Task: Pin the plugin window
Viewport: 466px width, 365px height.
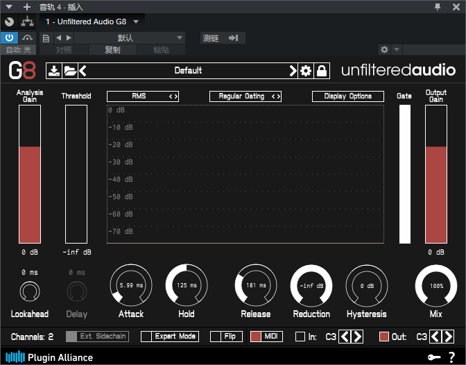Action: pos(438,7)
